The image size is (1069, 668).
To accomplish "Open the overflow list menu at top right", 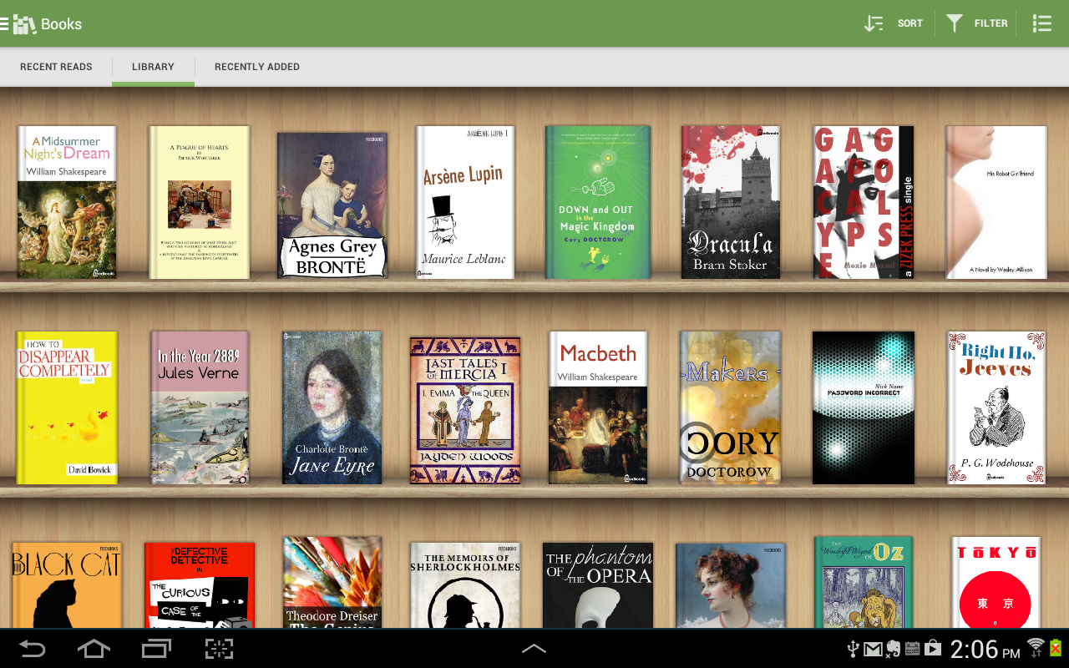I will tap(1041, 23).
